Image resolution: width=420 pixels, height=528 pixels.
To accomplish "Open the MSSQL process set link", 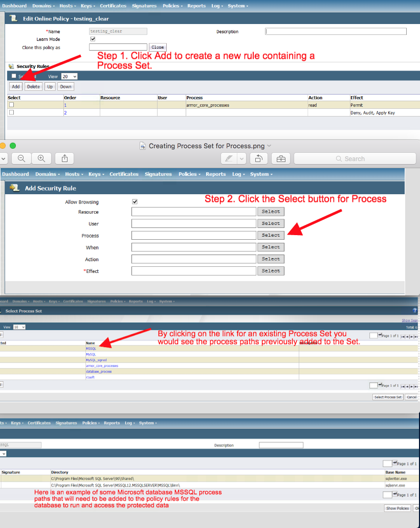I will click(x=91, y=349).
